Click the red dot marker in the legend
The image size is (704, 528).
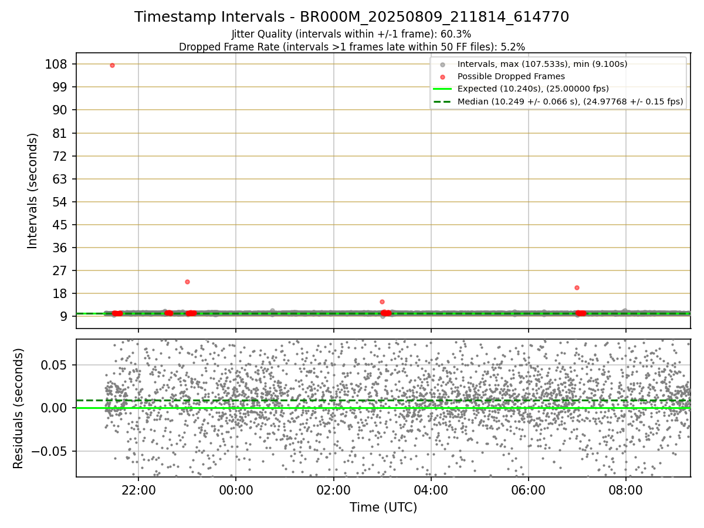(x=442, y=77)
